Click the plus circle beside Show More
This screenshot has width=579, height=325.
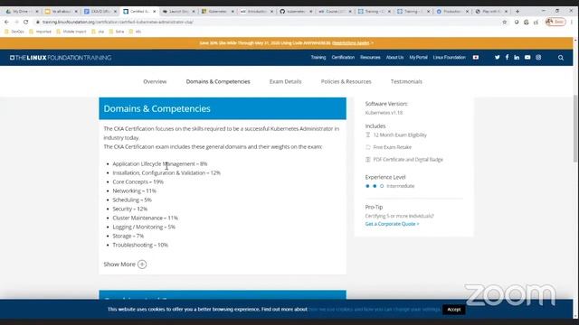(x=142, y=265)
